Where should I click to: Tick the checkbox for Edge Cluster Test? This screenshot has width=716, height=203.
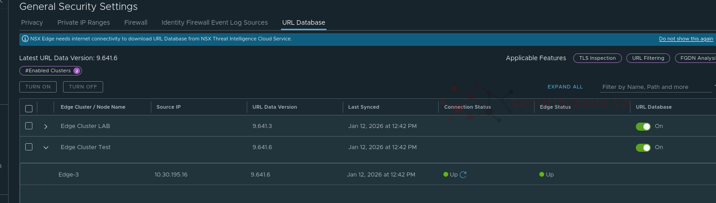click(x=29, y=147)
